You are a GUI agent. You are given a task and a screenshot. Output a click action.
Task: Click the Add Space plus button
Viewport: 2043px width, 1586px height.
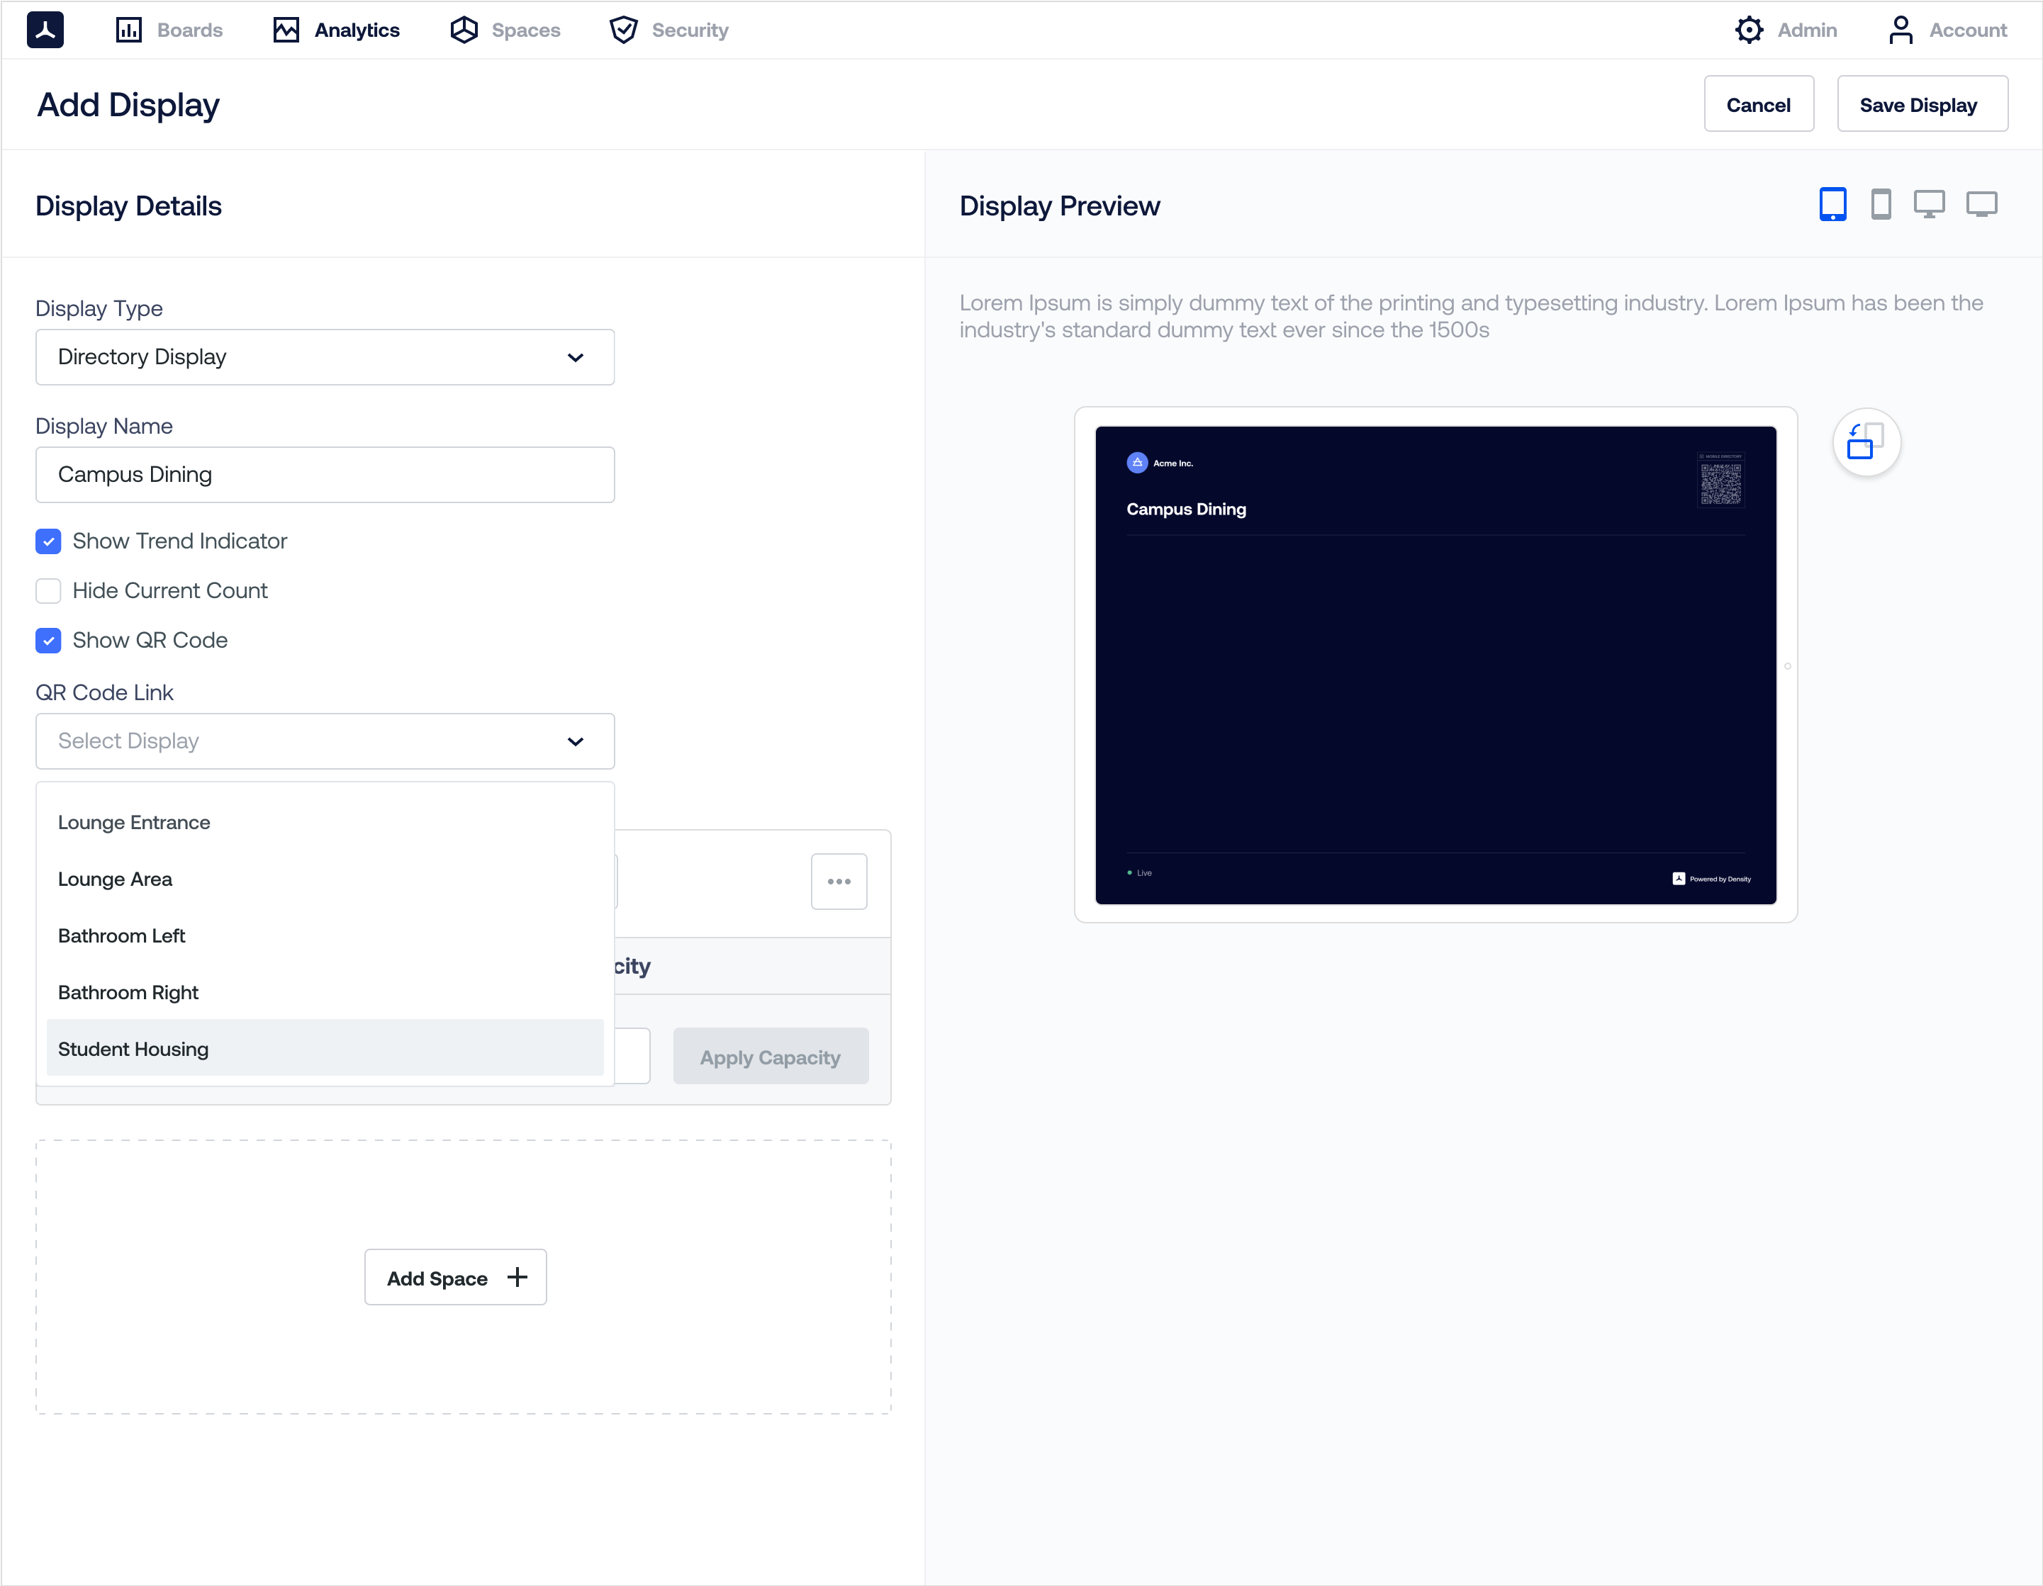[x=456, y=1278]
